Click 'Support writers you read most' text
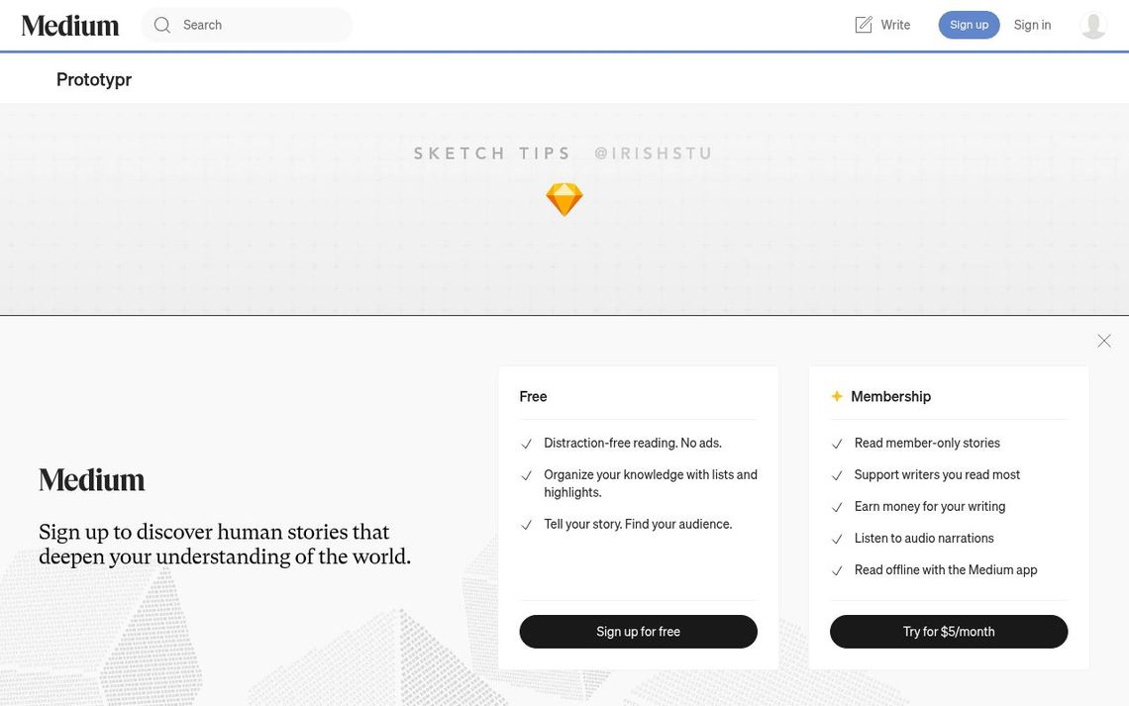 pyautogui.click(x=937, y=475)
